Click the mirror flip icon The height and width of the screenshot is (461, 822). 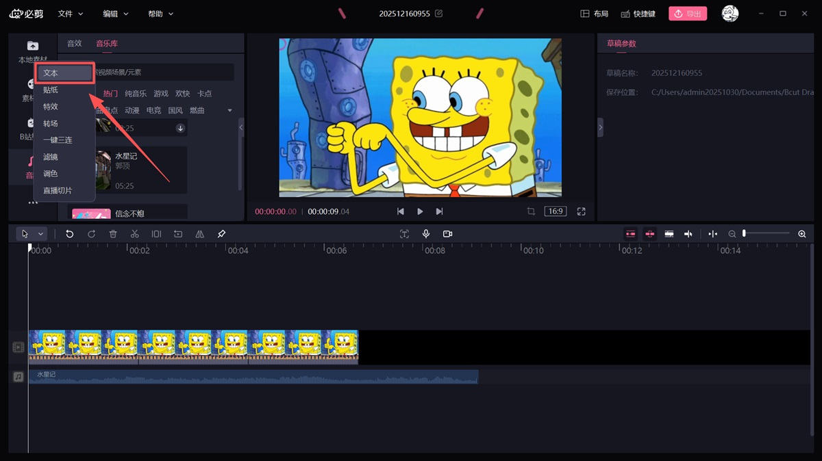point(199,234)
